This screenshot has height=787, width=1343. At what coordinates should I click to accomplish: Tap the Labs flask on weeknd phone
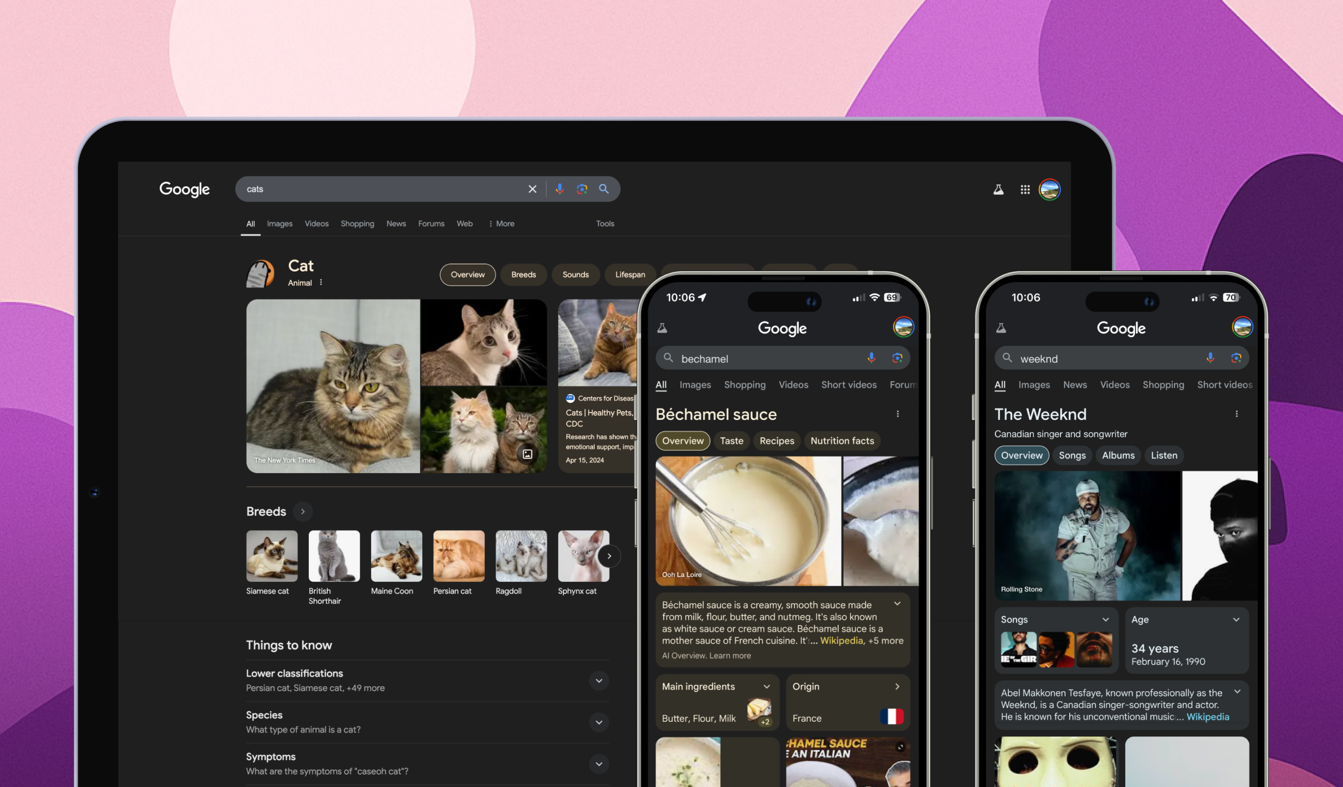(x=1001, y=329)
